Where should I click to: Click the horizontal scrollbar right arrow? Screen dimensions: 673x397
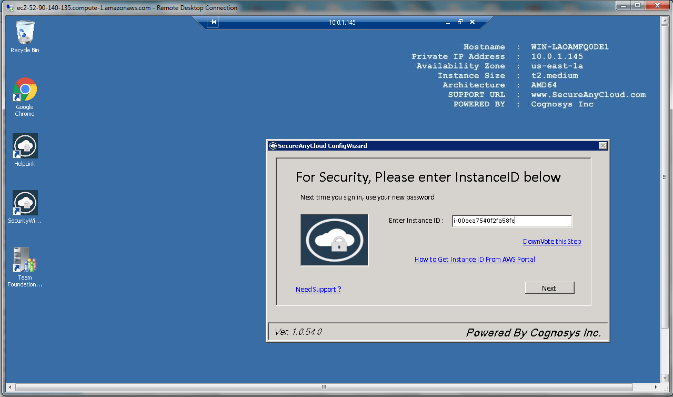pyautogui.click(x=656, y=387)
